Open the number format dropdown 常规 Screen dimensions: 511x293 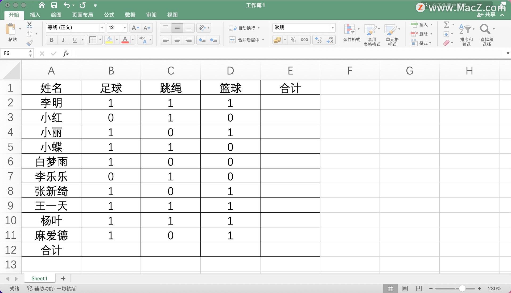pos(332,28)
